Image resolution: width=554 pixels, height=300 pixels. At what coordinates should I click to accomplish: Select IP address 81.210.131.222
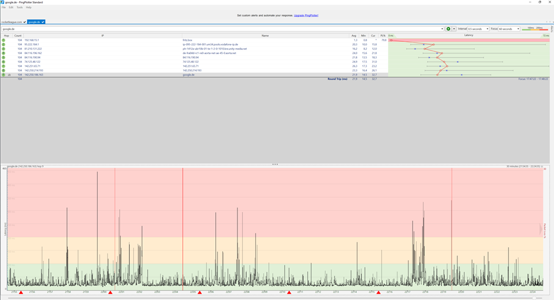point(33,49)
